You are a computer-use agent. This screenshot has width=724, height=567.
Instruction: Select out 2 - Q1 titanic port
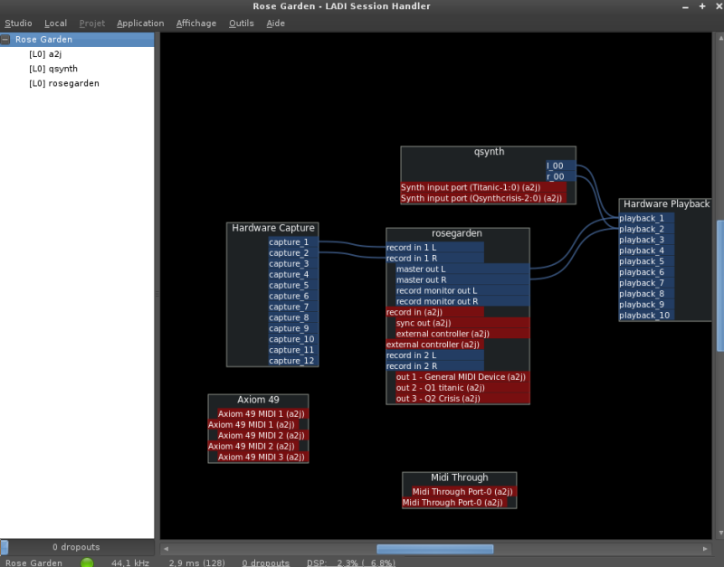[462, 388]
